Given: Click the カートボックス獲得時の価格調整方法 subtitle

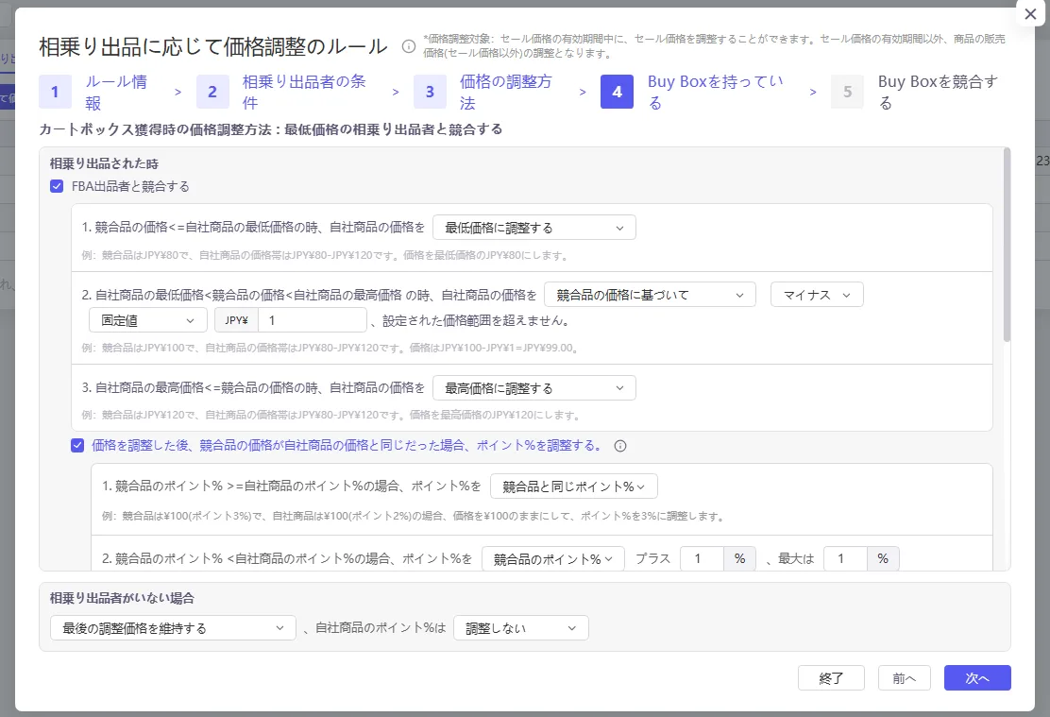Looking at the screenshot, I should pyautogui.click(x=271, y=129).
